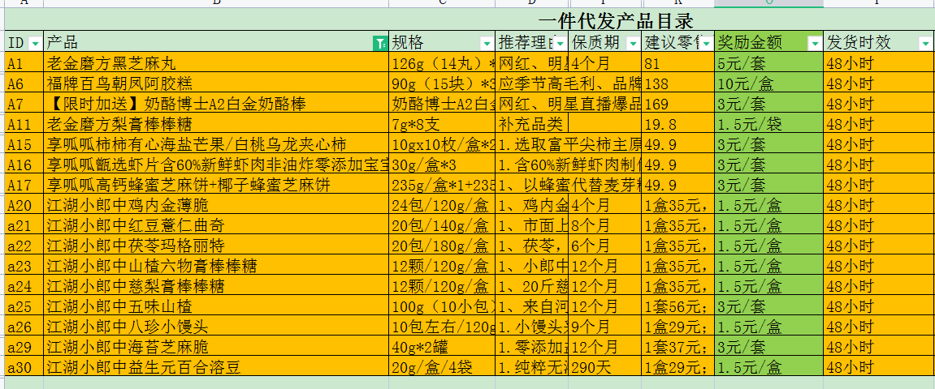Viewport: 935px width, 389px height.
Task: Open the 保质期 column filter dropdown
Action: pyautogui.click(x=634, y=44)
